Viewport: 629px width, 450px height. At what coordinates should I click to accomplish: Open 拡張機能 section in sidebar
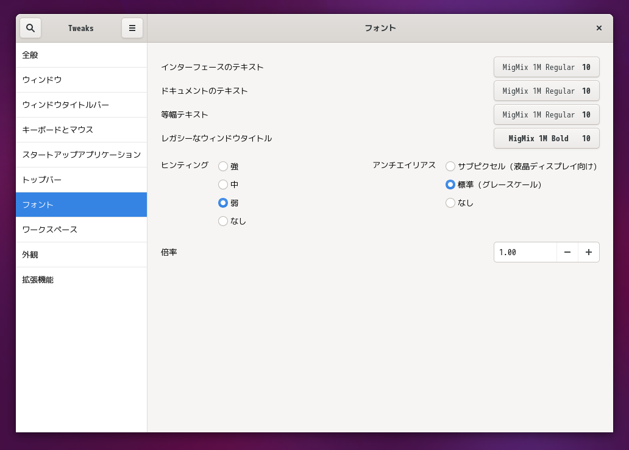click(x=82, y=279)
